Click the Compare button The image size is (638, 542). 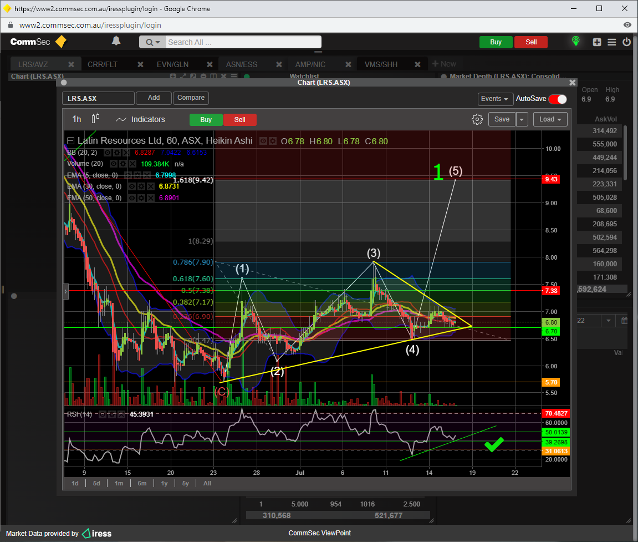(191, 98)
